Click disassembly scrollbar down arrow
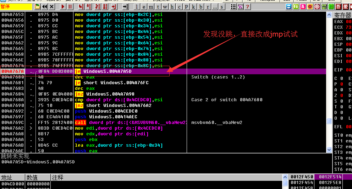Viewport: 352px width, 189px height. pyautogui.click(x=329, y=150)
